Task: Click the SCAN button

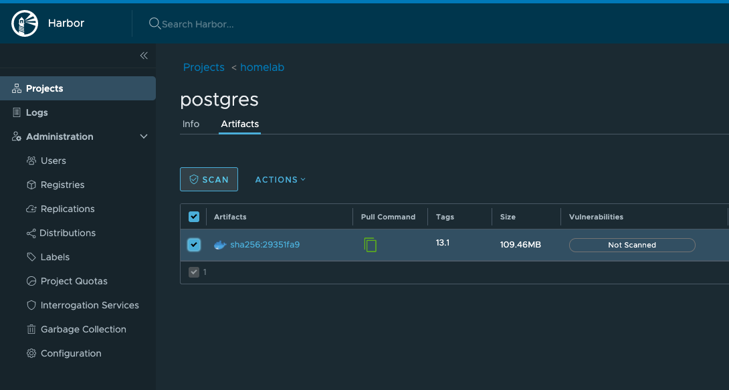Action: coord(209,179)
